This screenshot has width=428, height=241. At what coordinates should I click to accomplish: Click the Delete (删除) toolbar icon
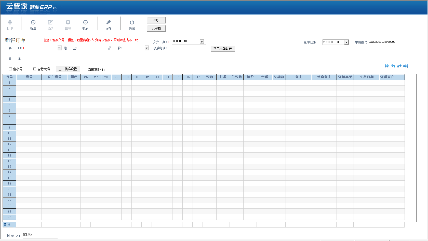68,22
